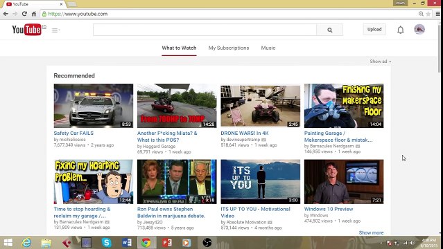Switch to My Subscriptions tab
The height and width of the screenshot is (249, 443).
229,48
